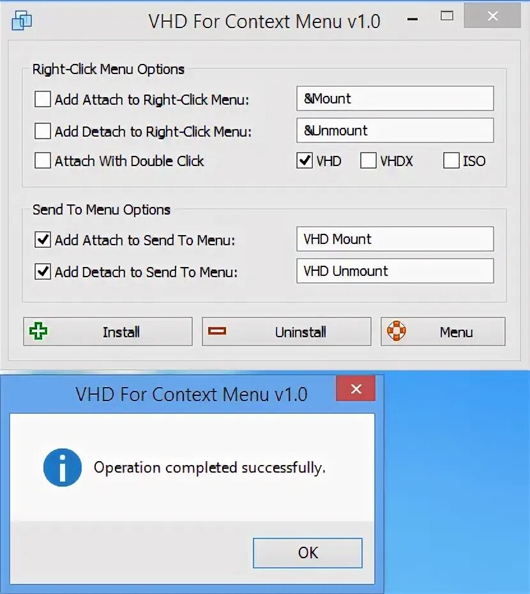
Task: Open the Menu button
Action: 443,332
